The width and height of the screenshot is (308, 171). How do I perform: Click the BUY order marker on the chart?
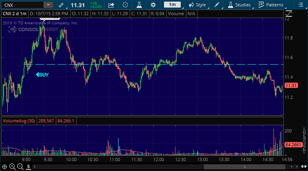42,75
